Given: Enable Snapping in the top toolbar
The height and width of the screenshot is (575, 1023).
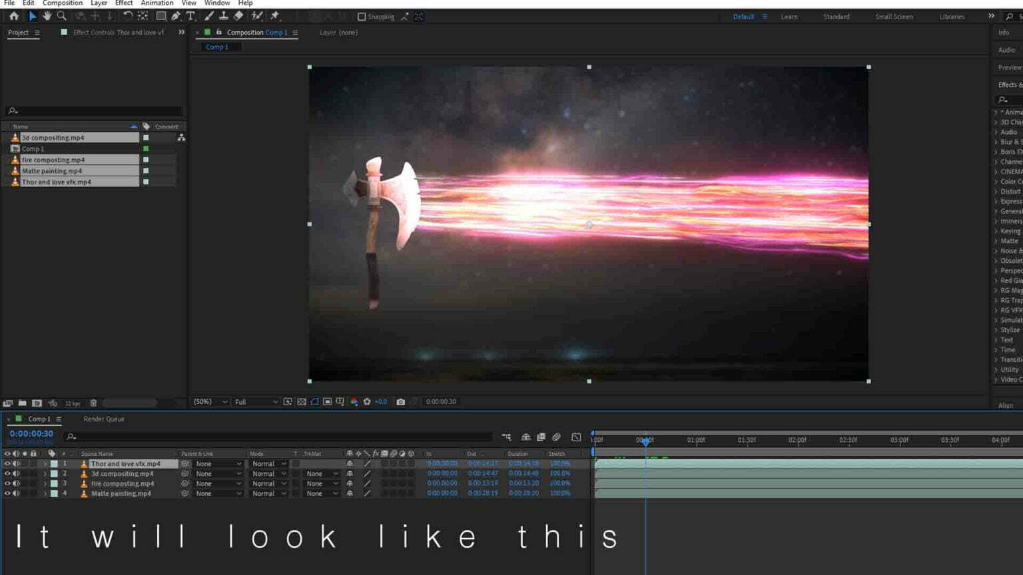Looking at the screenshot, I should pyautogui.click(x=362, y=17).
